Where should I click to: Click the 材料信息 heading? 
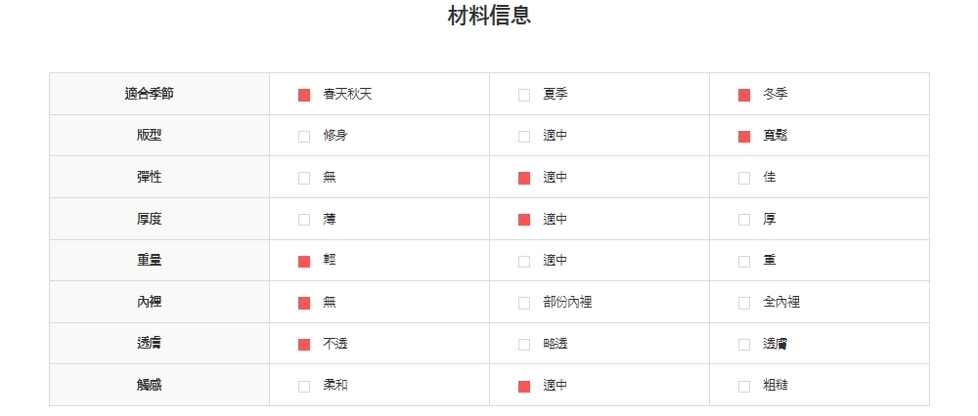point(489,17)
